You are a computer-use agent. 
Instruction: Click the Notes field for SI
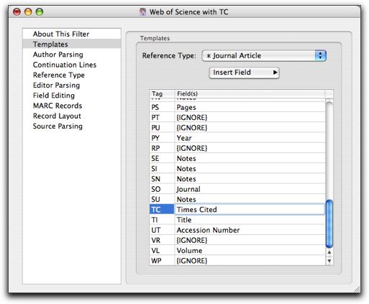250,169
